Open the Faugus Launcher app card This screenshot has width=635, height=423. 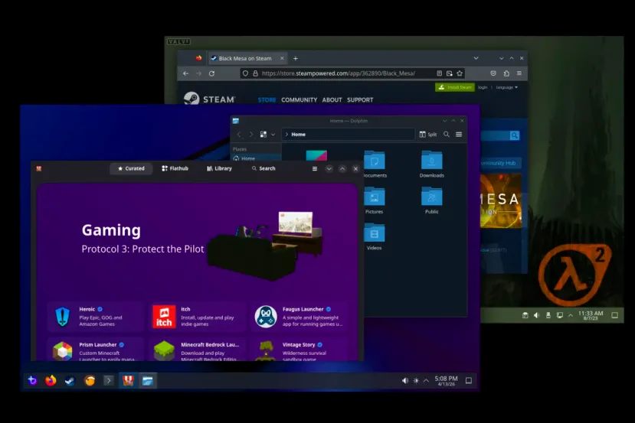[299, 316]
